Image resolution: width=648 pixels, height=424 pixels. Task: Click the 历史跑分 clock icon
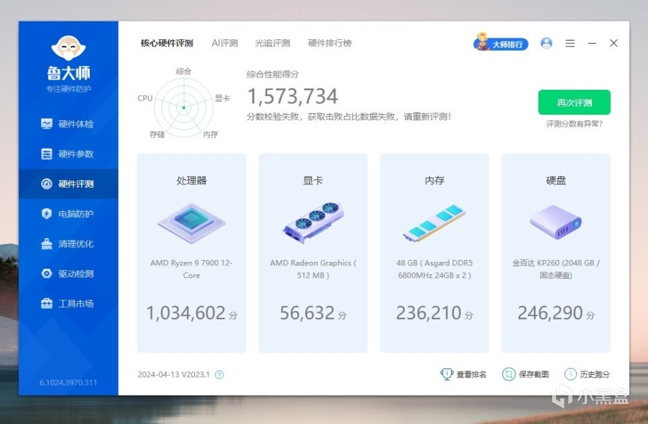point(570,375)
